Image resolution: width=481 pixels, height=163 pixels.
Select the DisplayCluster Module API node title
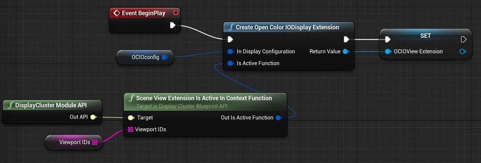(51, 105)
